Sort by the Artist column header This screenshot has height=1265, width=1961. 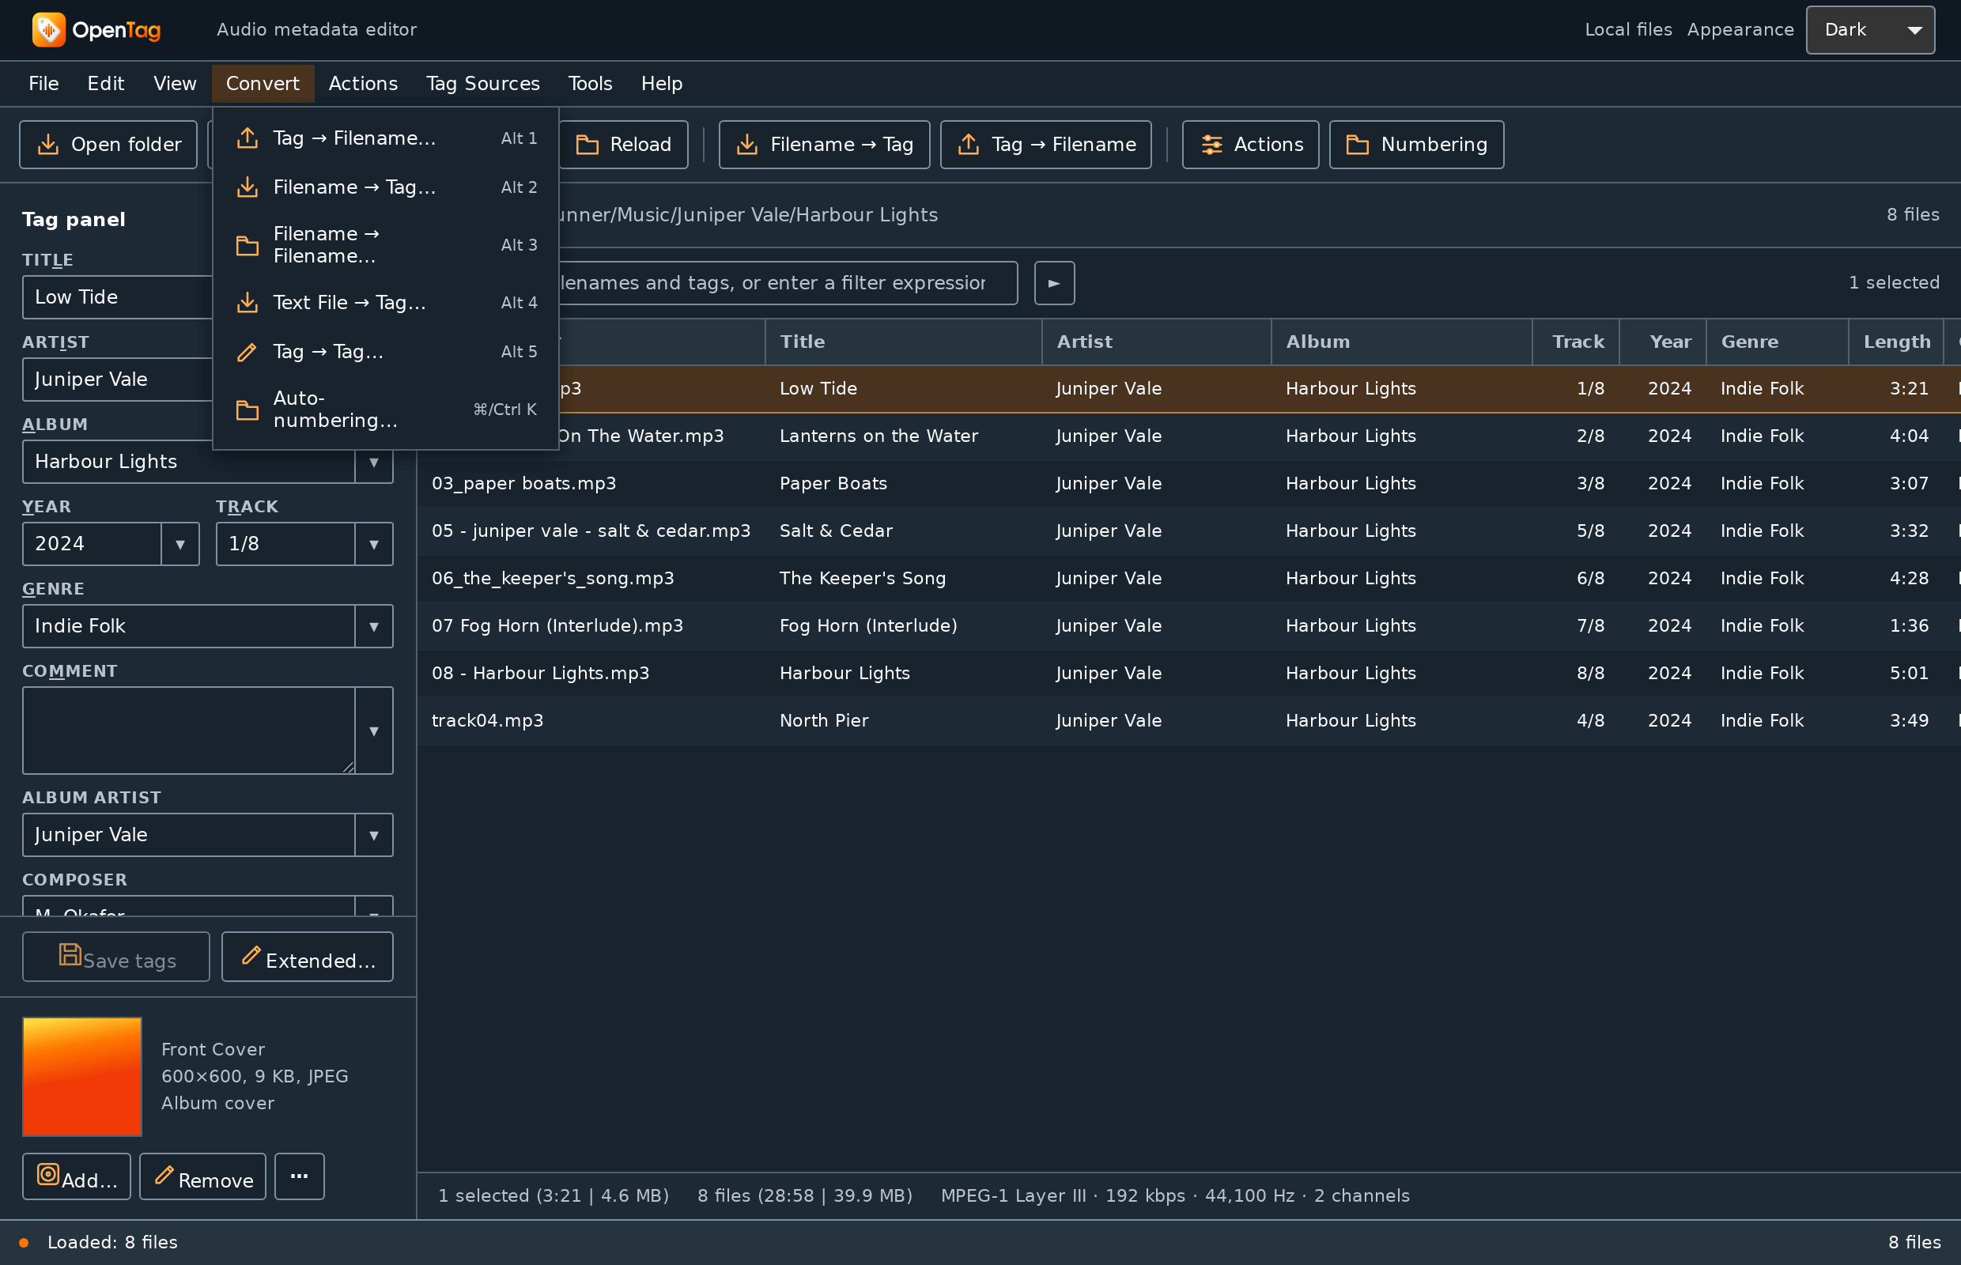point(1157,342)
